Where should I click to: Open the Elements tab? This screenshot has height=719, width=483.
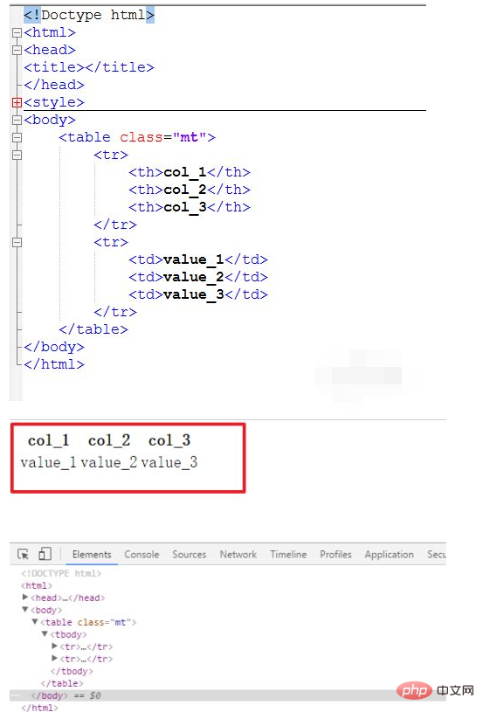92,555
